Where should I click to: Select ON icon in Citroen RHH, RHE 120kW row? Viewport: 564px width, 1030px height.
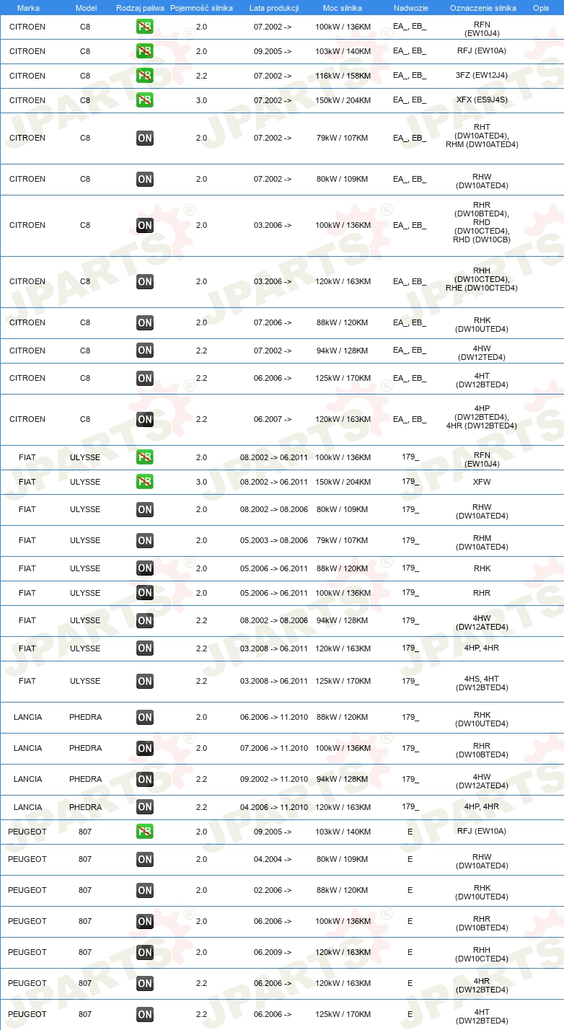click(x=144, y=281)
